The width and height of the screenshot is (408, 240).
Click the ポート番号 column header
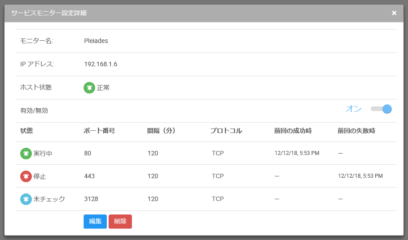(99, 131)
